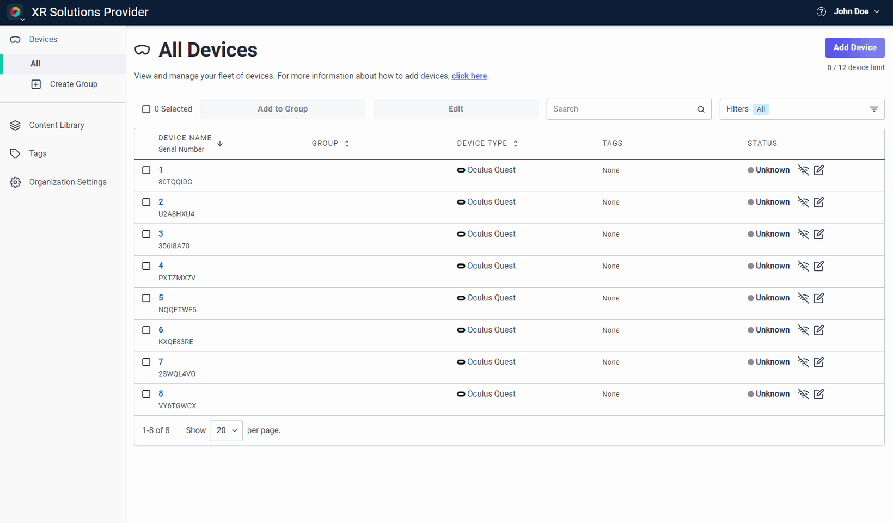The image size is (893, 523).
Task: Check the box for device 6
Action: (x=146, y=330)
